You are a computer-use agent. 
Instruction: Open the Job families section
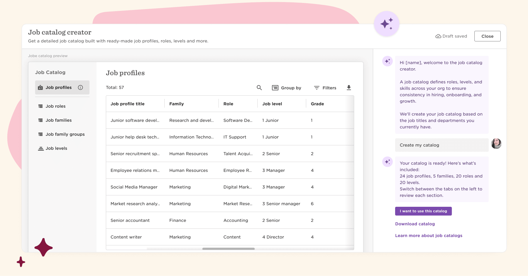pyautogui.click(x=55, y=120)
